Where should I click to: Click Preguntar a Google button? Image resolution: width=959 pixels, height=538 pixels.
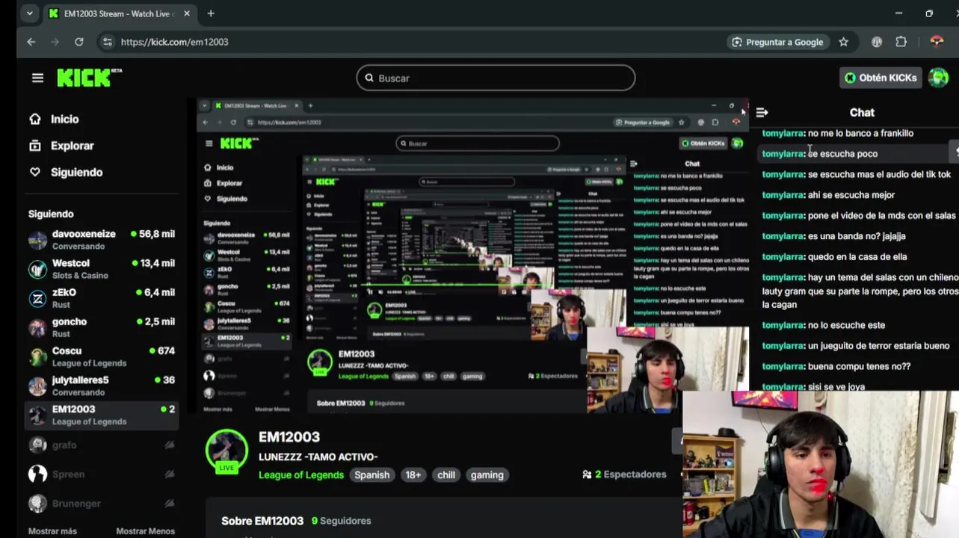(777, 42)
